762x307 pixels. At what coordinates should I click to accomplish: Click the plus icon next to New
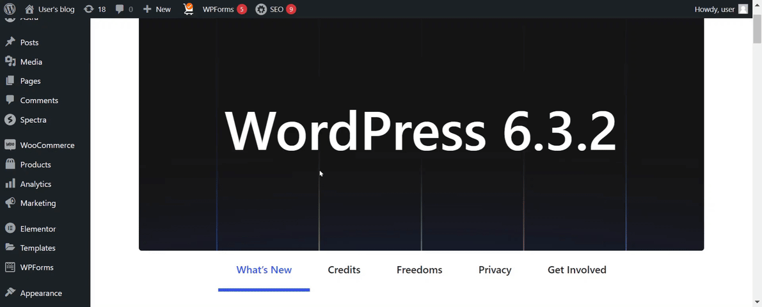pyautogui.click(x=147, y=9)
